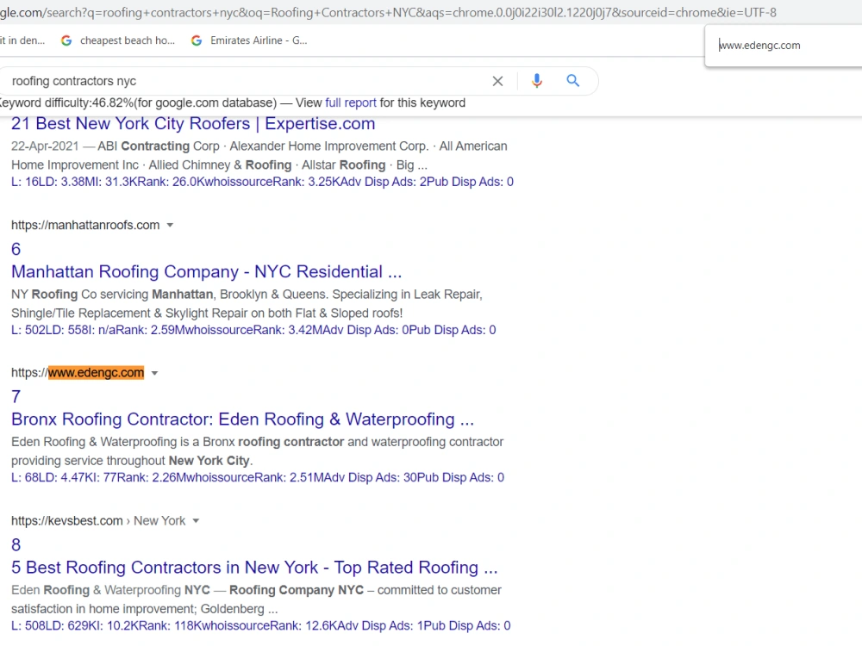
Task: Open '21 Best New York City Roofers' result
Action: click(193, 123)
